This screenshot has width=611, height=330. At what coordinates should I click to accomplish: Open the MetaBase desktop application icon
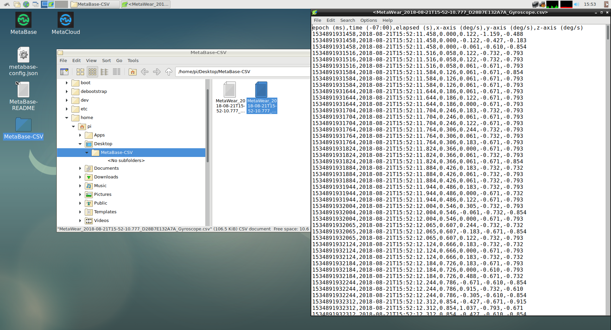click(23, 23)
